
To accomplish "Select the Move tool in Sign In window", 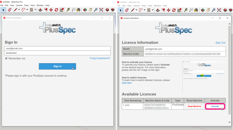I will tap(51, 10).
